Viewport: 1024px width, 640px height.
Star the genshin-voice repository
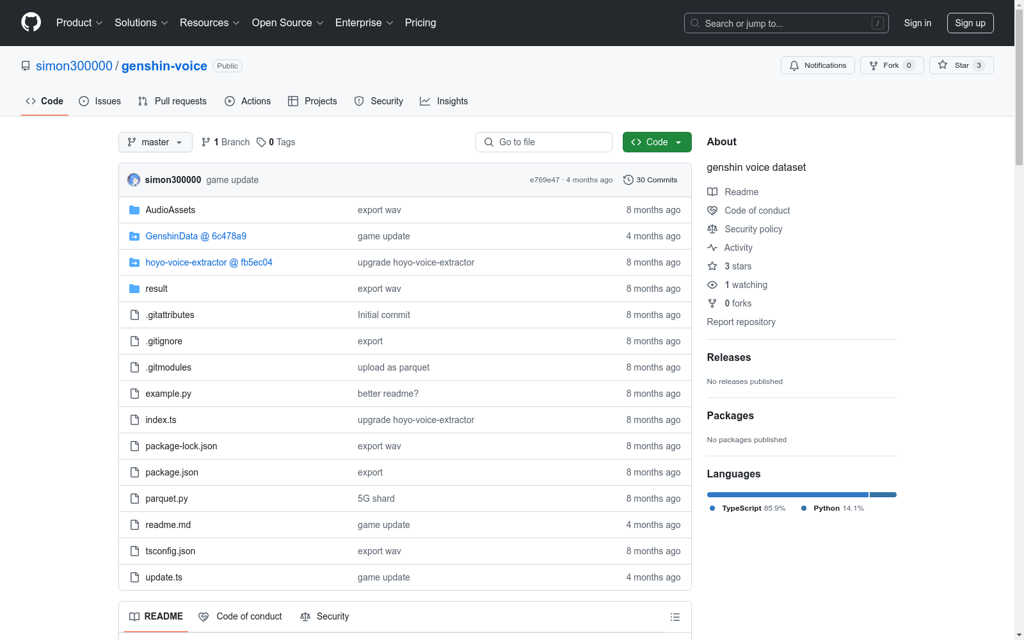(x=961, y=65)
